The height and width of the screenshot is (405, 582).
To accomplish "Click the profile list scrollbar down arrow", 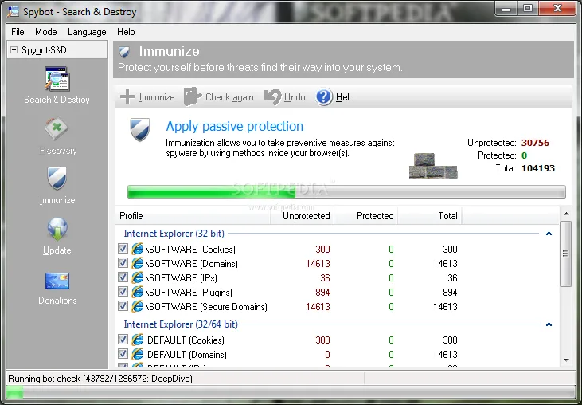I will tap(566, 360).
